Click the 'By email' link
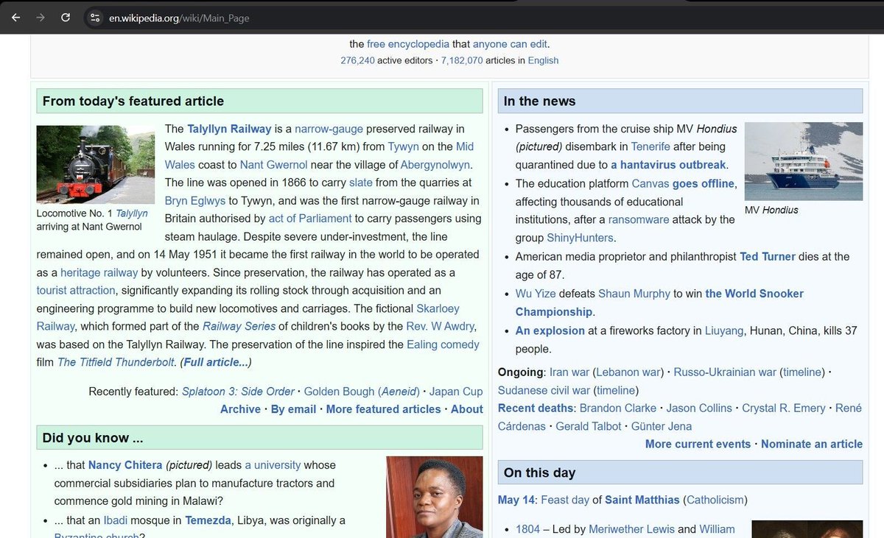This screenshot has height=538, width=884. point(293,409)
